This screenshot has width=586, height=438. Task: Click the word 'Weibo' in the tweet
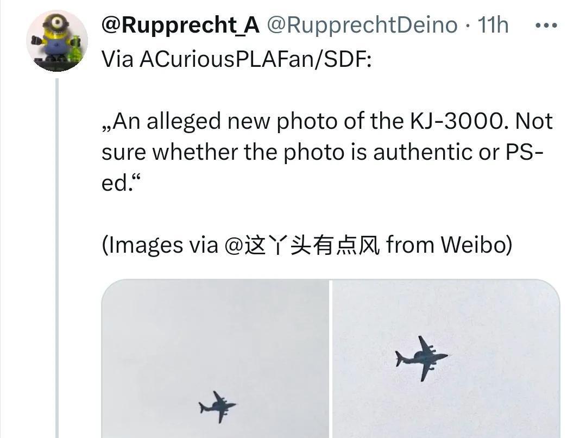[x=474, y=245]
